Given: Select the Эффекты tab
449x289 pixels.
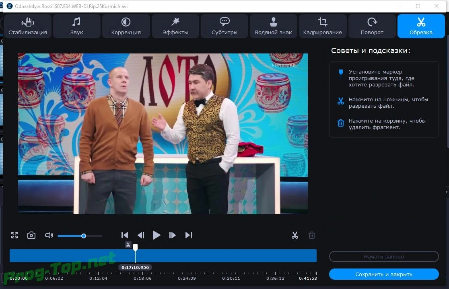Looking at the screenshot, I should click(175, 26).
